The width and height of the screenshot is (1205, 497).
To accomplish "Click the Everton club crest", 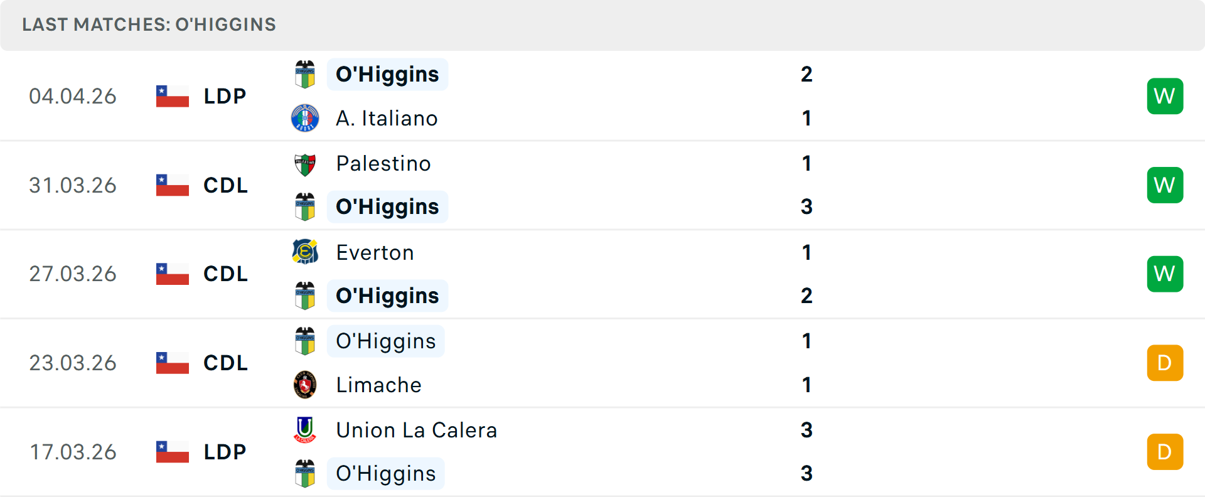I will (305, 252).
